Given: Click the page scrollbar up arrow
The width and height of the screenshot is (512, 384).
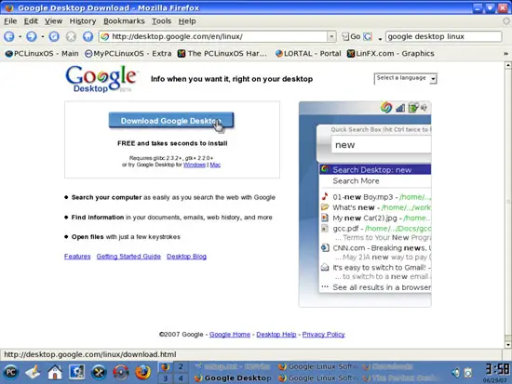Looking at the screenshot, I should pyautogui.click(x=507, y=65).
